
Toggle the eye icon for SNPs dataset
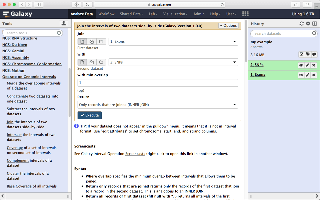(301, 65)
